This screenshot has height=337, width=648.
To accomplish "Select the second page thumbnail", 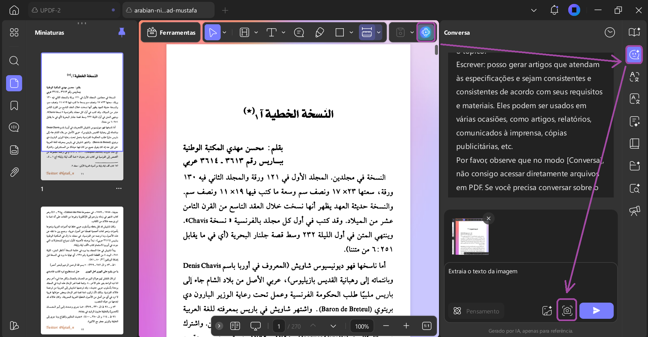I will [x=82, y=271].
